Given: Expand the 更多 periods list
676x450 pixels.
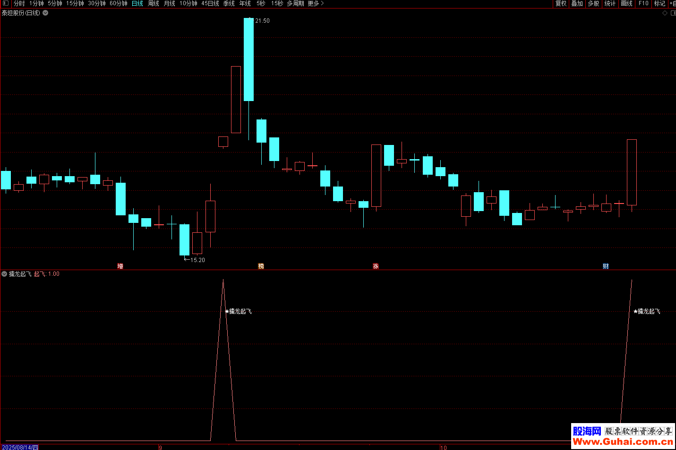Looking at the screenshot, I should click(x=316, y=3).
